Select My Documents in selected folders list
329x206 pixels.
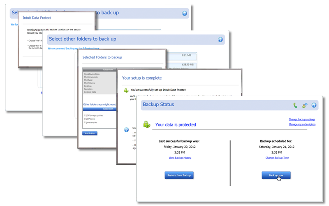point(91,77)
